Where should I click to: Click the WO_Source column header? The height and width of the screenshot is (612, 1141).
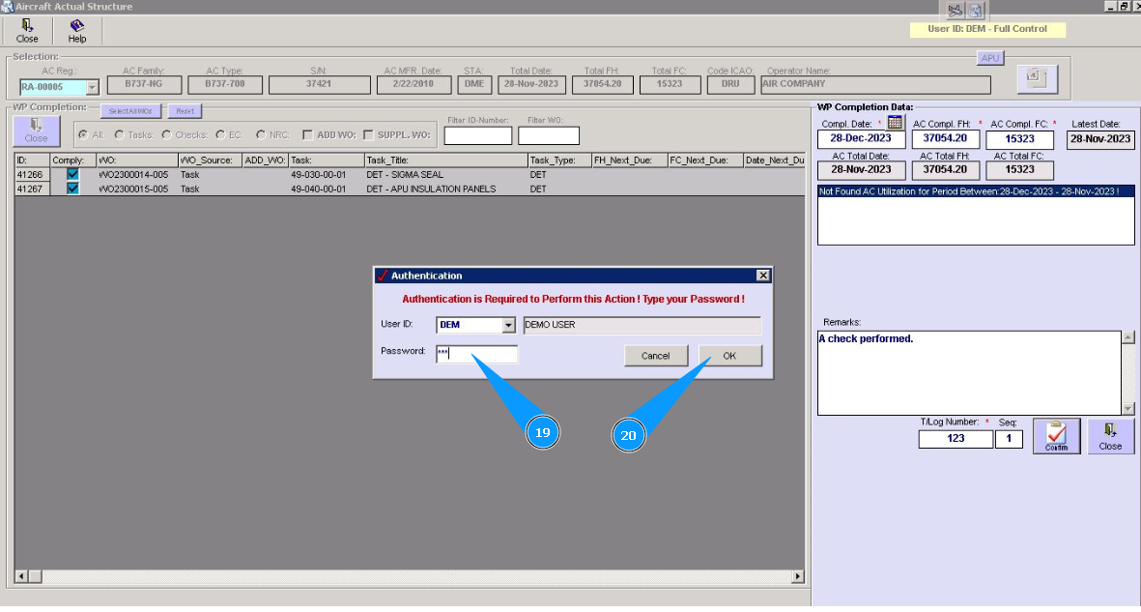pyautogui.click(x=210, y=160)
